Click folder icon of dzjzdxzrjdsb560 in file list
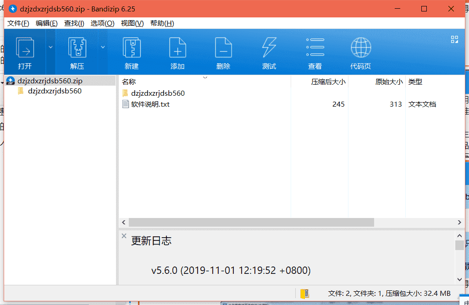 tap(125, 93)
